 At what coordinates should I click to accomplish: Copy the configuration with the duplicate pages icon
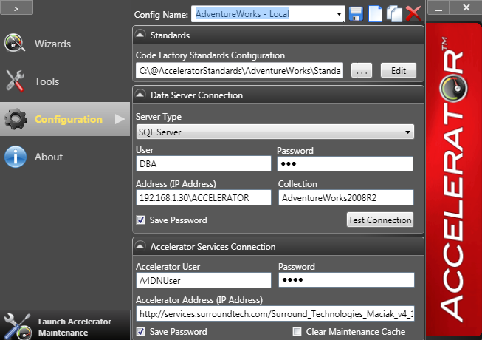point(394,14)
